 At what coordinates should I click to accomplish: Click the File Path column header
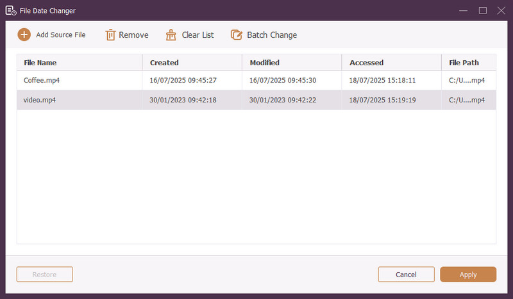(464, 63)
